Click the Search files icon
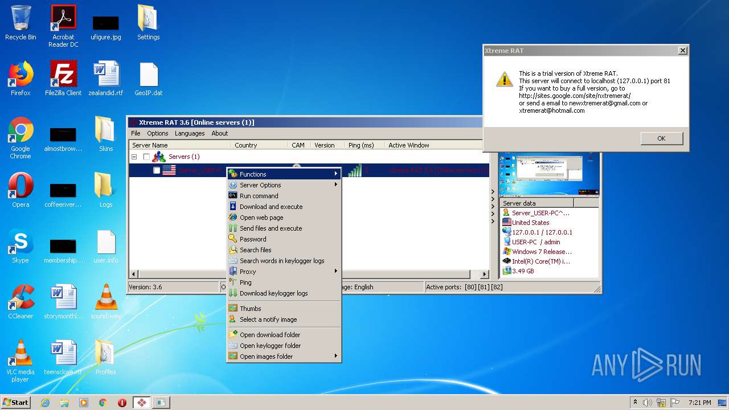The image size is (729, 410). coord(232,250)
